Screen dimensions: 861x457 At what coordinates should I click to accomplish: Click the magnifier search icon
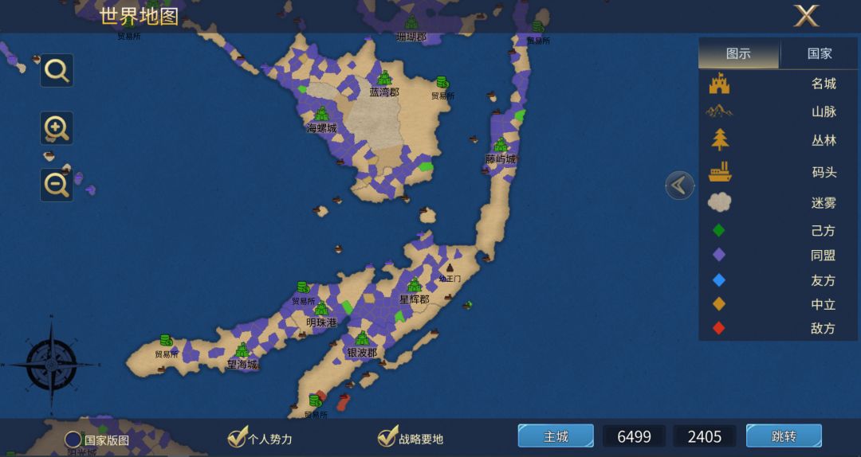[x=57, y=70]
